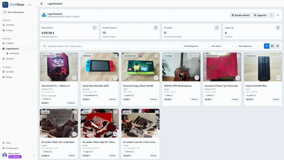Open Verkäufe in the sidebar

19,59
